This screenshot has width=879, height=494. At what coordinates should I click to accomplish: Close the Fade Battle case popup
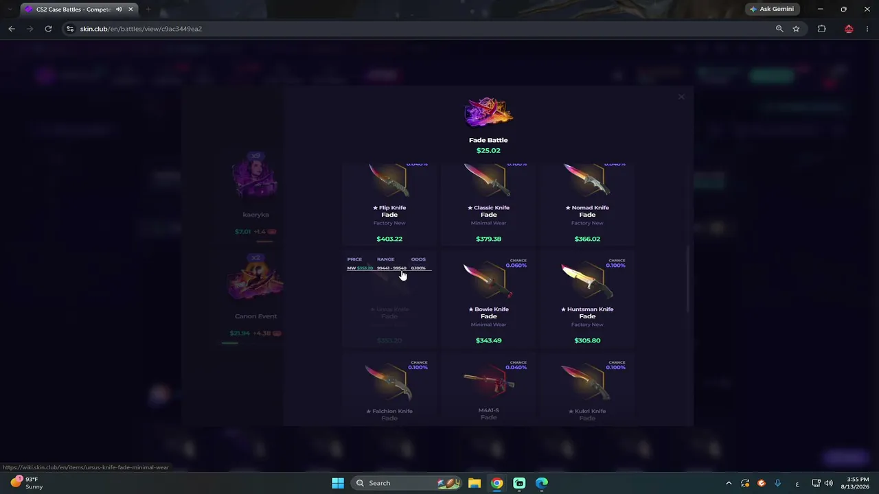(681, 97)
